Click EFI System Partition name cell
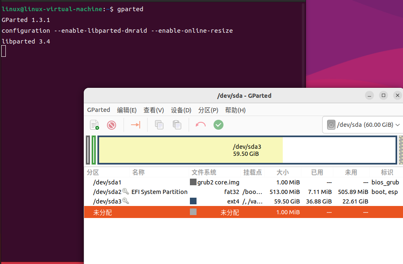 159,192
